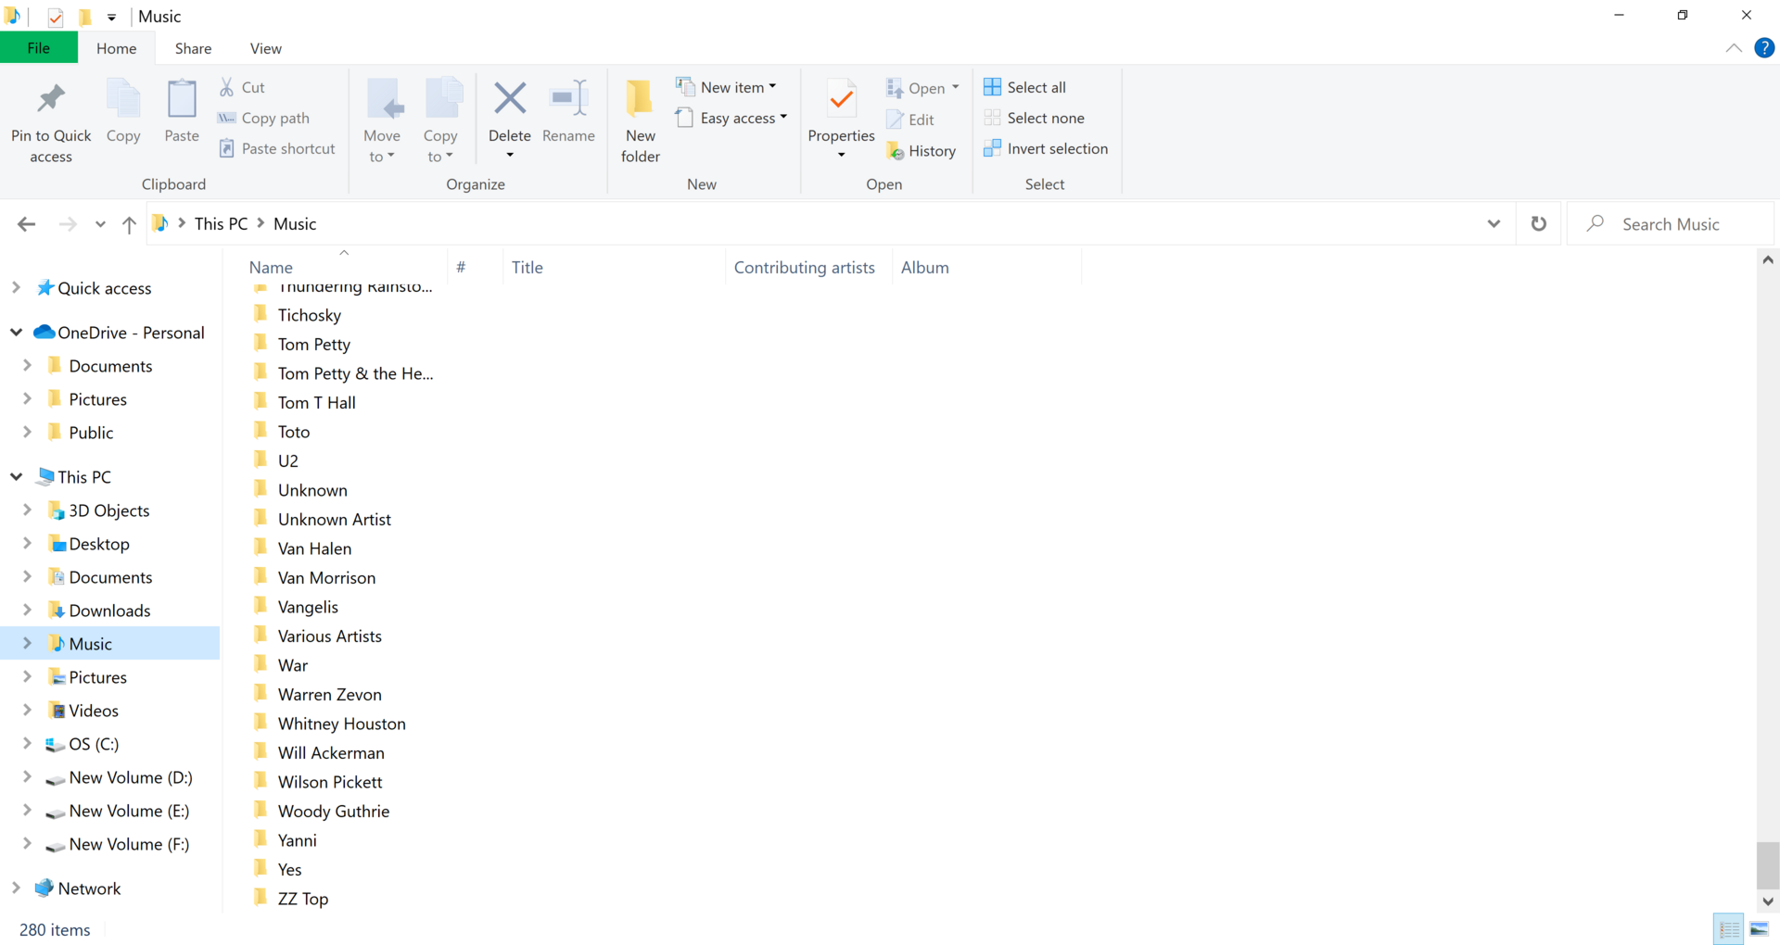This screenshot has height=945, width=1780.
Task: Switch to the Home ribbon tab
Action: tap(117, 48)
